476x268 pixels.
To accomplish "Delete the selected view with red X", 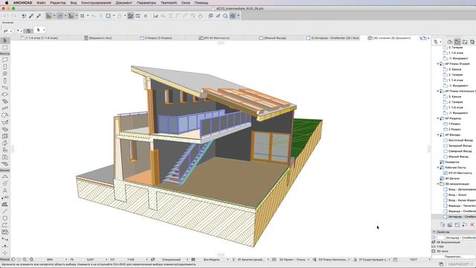I will tap(472, 225).
